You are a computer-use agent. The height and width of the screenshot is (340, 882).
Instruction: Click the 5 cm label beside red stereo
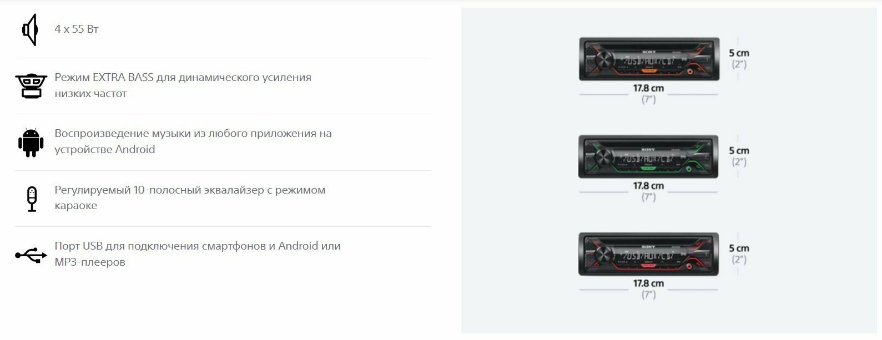pos(739,248)
